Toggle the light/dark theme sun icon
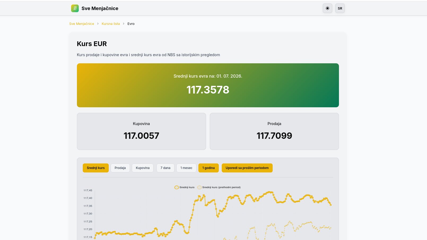Image resolution: width=427 pixels, height=240 pixels. point(328,8)
